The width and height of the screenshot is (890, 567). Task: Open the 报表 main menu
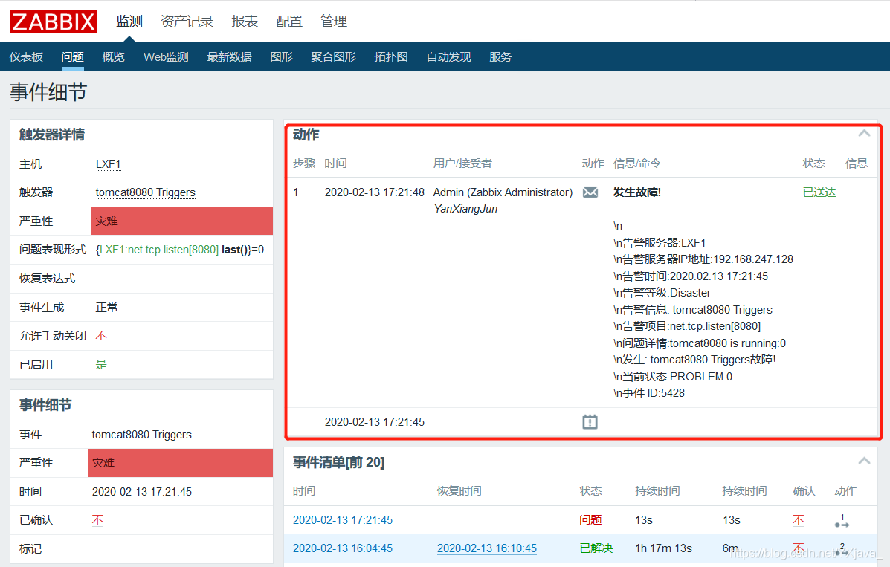[245, 22]
